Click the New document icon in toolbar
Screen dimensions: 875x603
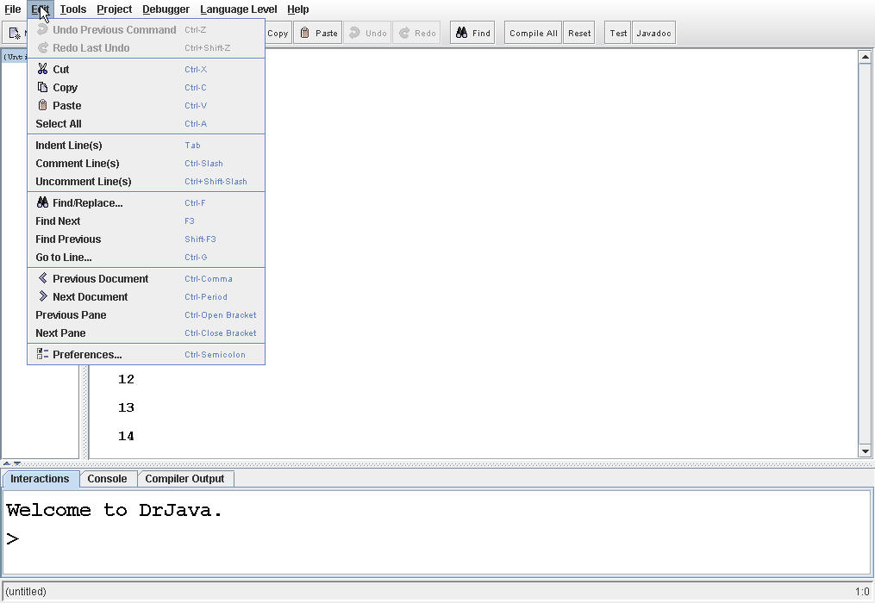[x=15, y=34]
